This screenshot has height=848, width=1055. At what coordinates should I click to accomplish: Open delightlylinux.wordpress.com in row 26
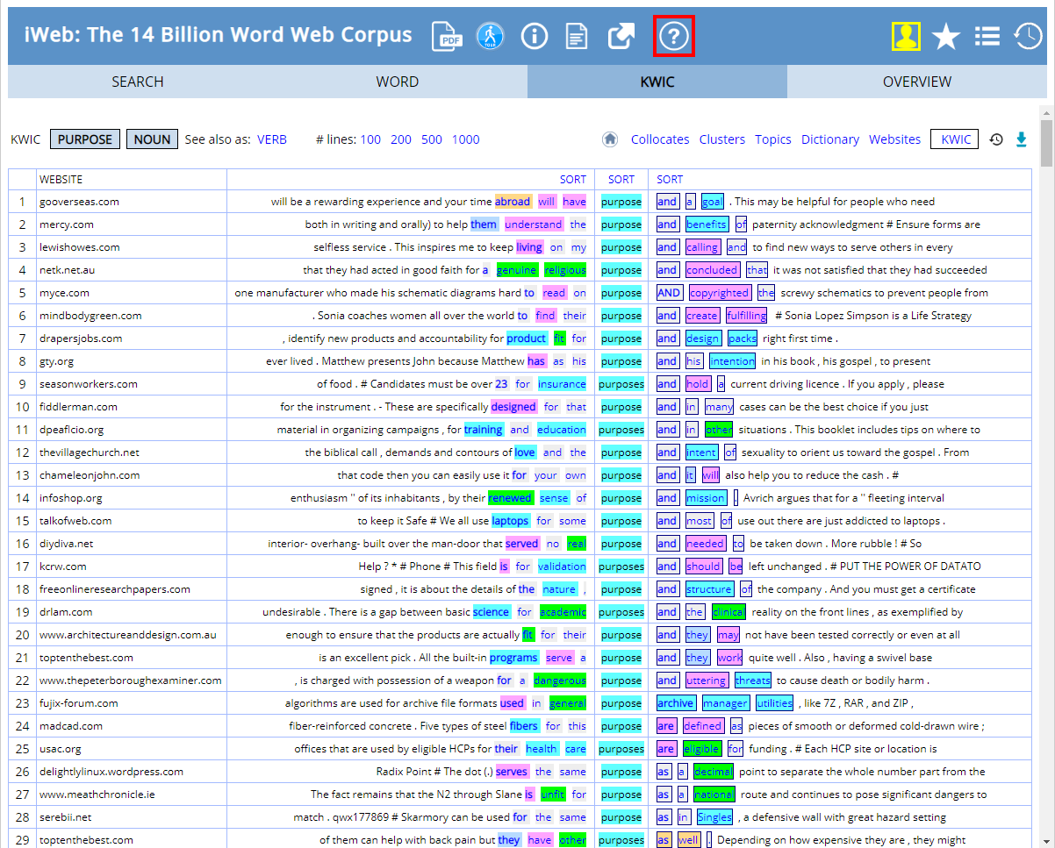click(111, 772)
